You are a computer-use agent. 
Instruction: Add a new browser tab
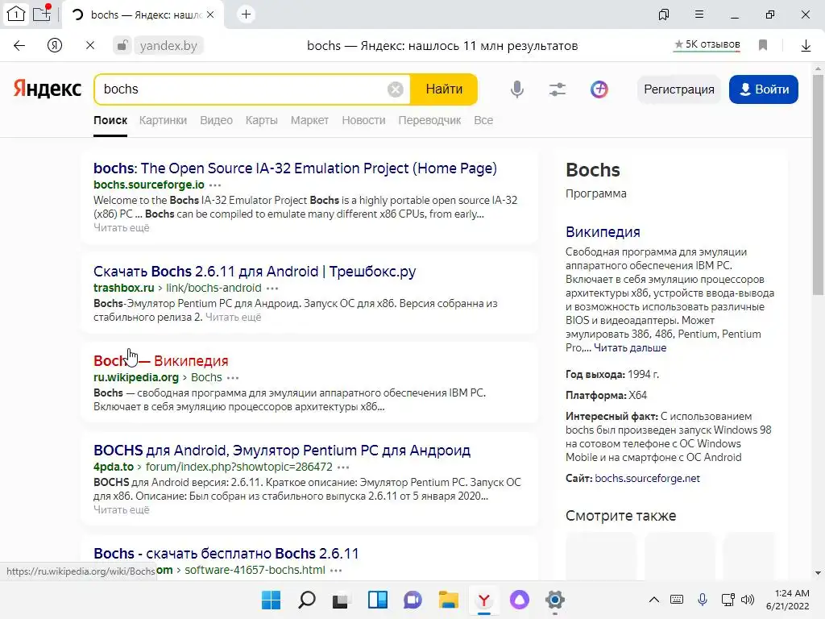[x=246, y=15]
